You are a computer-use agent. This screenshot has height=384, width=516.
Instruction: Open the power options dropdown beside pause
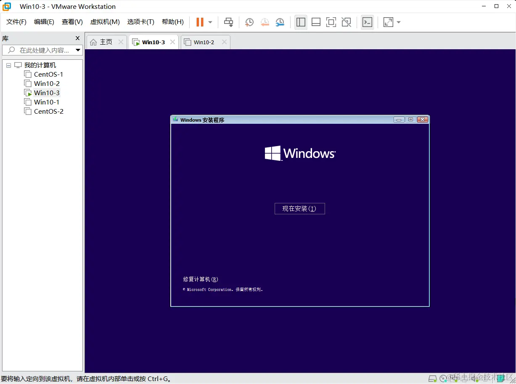pos(210,22)
